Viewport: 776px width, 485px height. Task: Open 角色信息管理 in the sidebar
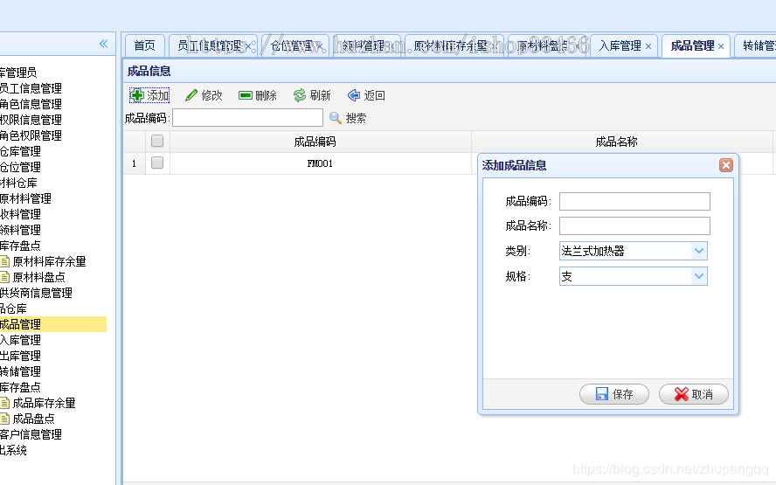pos(31,104)
